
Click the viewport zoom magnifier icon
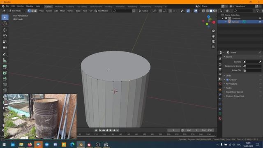213,31
